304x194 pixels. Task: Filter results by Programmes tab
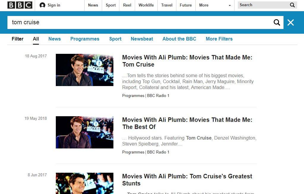pos(85,39)
